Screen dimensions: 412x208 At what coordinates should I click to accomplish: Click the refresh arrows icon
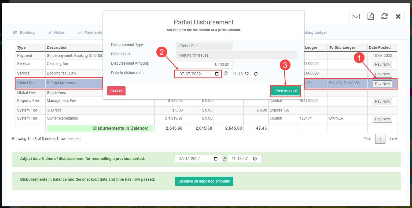(x=384, y=17)
